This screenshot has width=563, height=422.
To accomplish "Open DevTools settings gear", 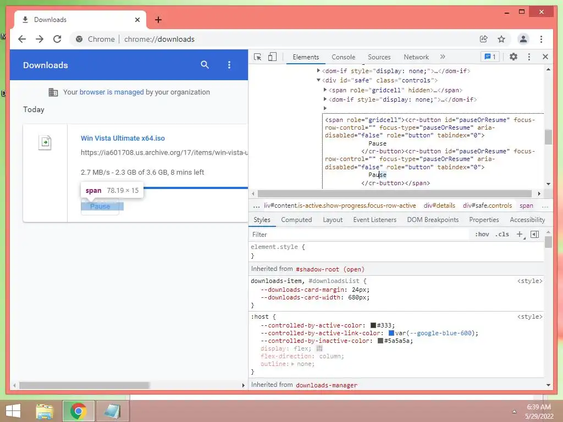I will point(514,57).
